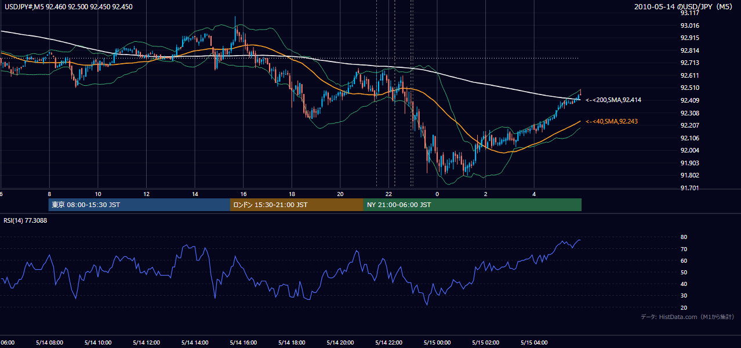Click the RSI(14) 77.3088 indicator label
Viewport: 741px width, 348px height.
[26, 220]
